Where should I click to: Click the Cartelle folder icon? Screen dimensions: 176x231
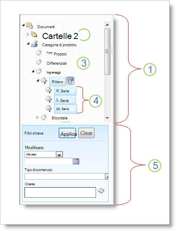click(34, 35)
